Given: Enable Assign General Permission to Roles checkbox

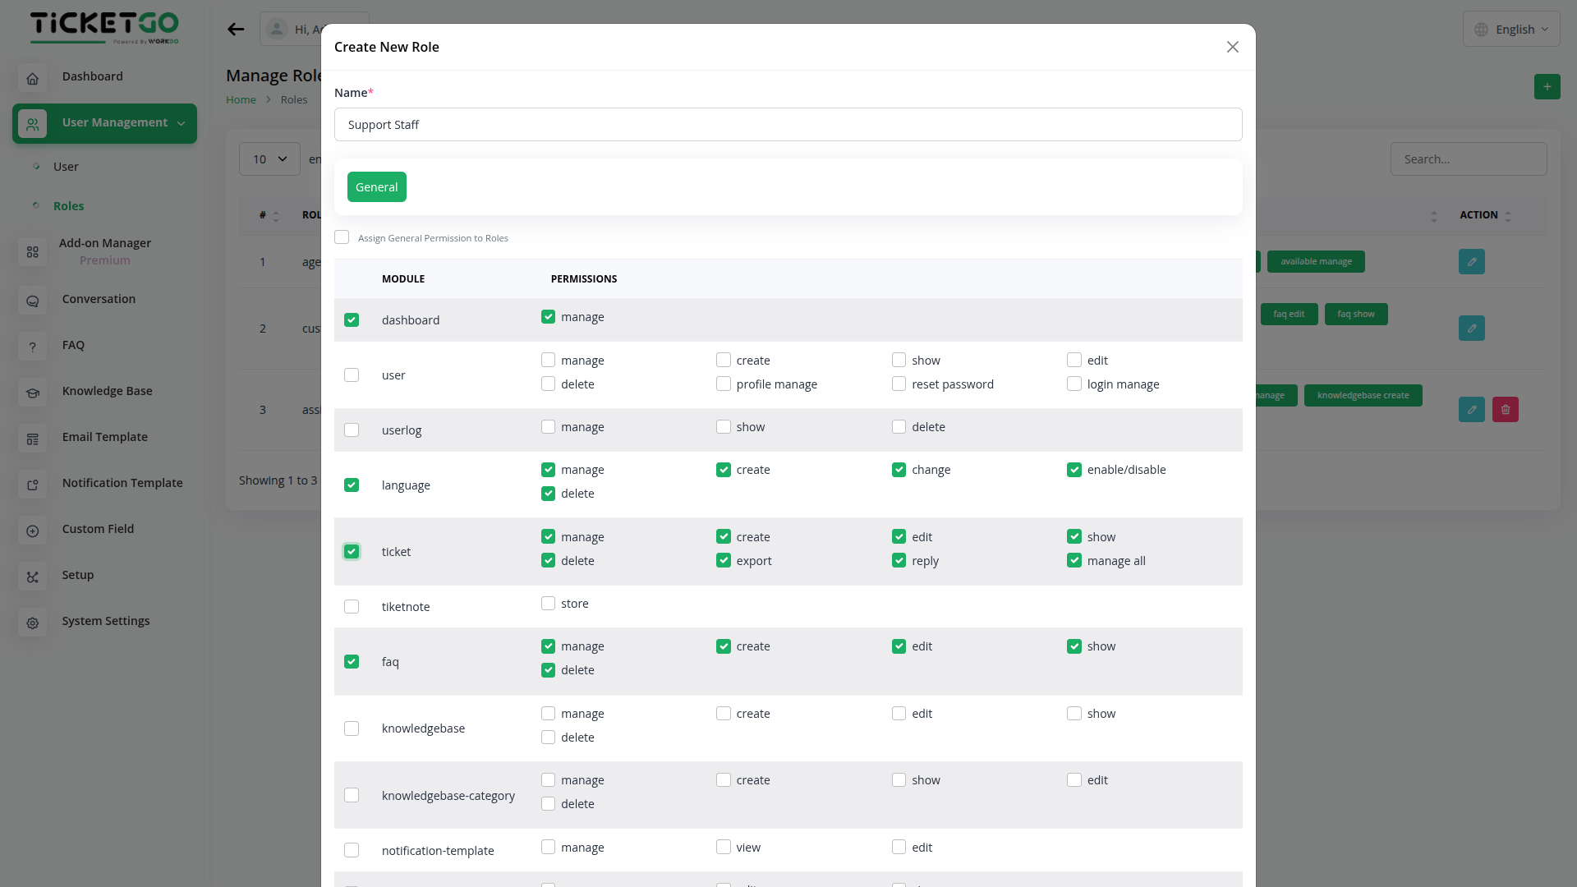Looking at the screenshot, I should 342,237.
